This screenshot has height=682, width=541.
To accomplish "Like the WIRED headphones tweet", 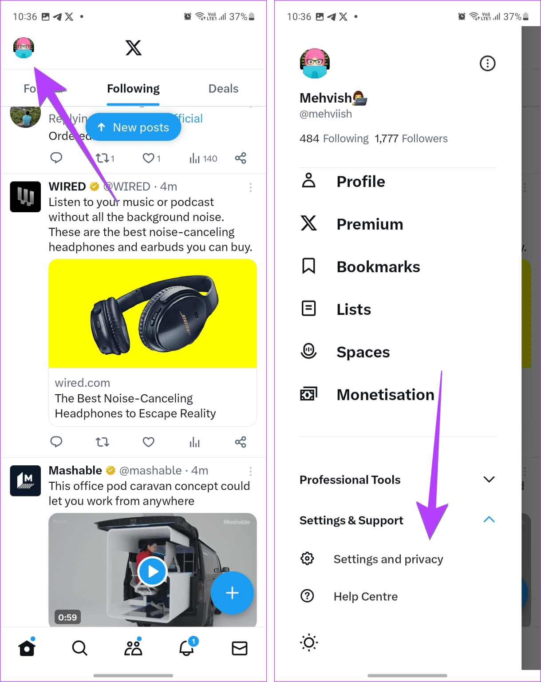I will (148, 442).
